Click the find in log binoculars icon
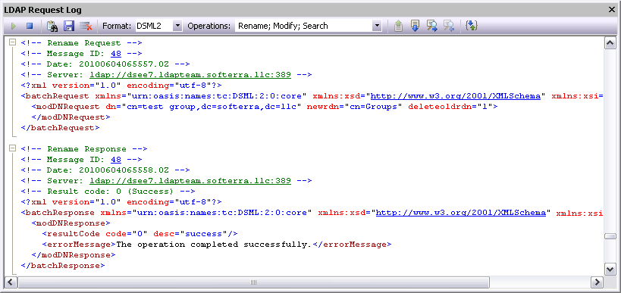Image resolution: width=621 pixels, height=293 pixels. coord(52,26)
